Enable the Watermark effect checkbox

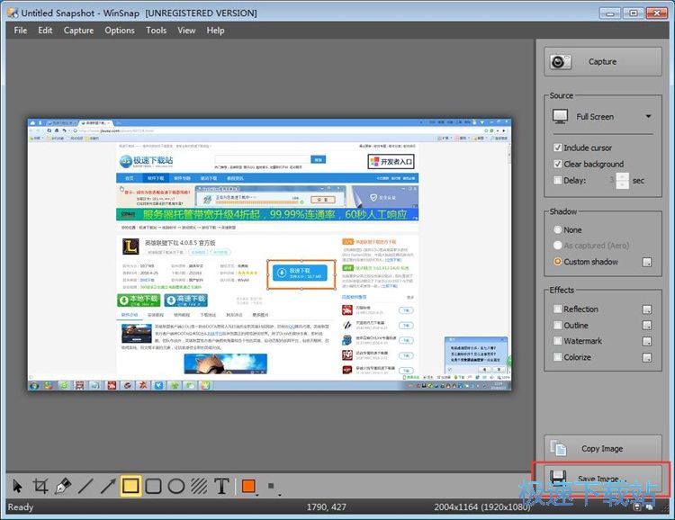tap(557, 341)
